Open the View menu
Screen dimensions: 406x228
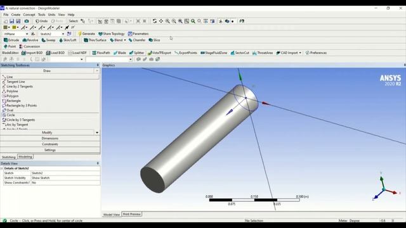62,15
